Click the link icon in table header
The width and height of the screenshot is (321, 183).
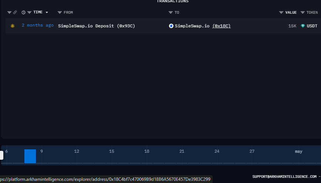coord(15,13)
